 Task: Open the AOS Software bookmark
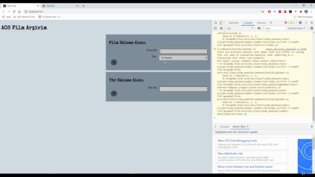pyautogui.click(x=25, y=17)
